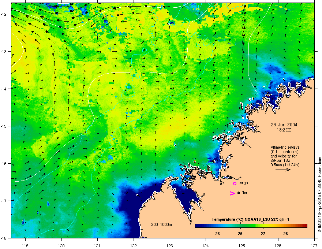This screenshot has width=322, height=249.
Task: Click the '29-Jun-2004' date text
Action: (x=281, y=124)
